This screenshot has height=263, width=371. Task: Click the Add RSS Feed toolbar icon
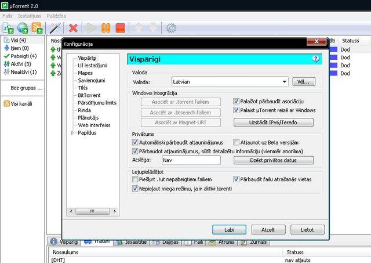(x=37, y=28)
